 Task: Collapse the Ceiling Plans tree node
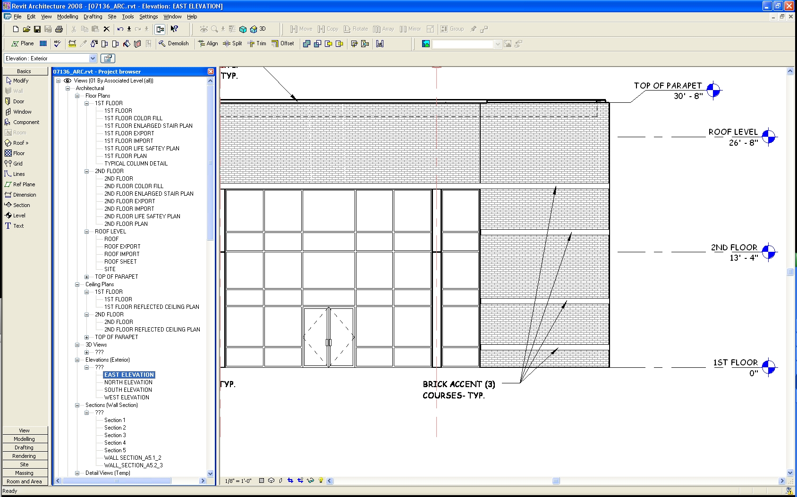pos(77,284)
